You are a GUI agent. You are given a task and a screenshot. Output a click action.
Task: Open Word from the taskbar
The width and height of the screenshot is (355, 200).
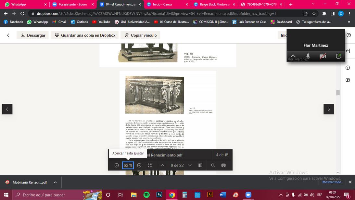point(223,195)
